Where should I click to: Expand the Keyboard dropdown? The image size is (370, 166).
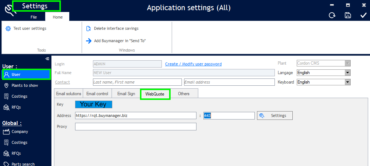tap(347, 82)
